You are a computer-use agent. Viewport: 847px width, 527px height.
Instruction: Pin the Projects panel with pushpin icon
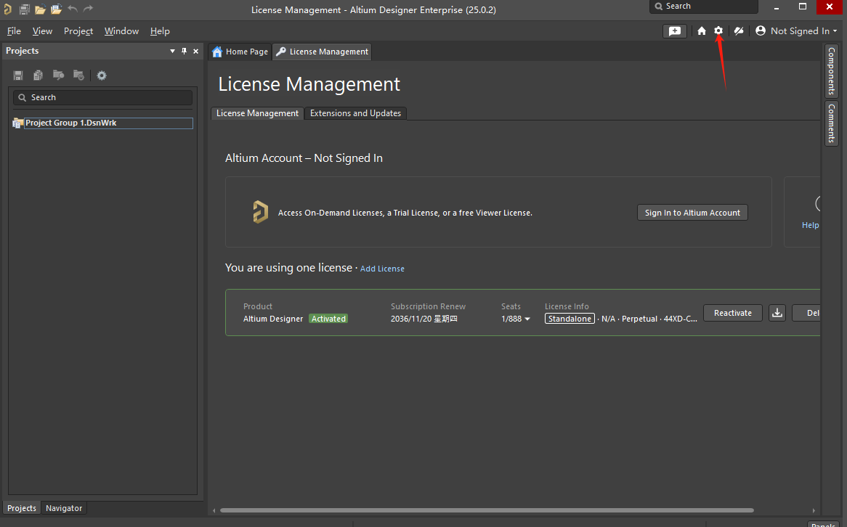184,51
